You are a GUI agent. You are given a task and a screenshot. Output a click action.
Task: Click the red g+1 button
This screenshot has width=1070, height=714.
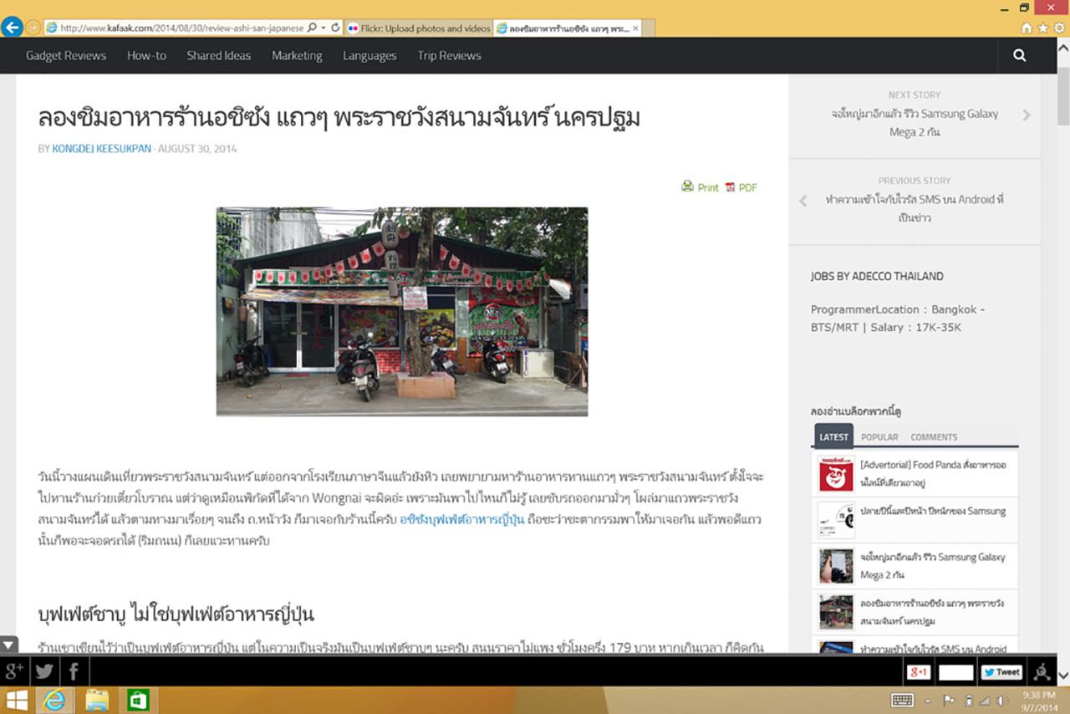[x=919, y=672]
